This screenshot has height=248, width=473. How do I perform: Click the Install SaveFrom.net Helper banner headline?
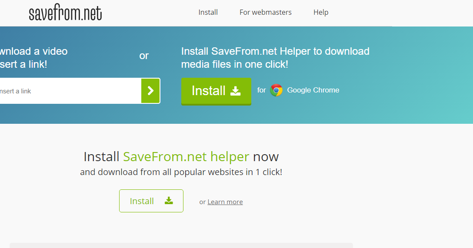pos(275,58)
